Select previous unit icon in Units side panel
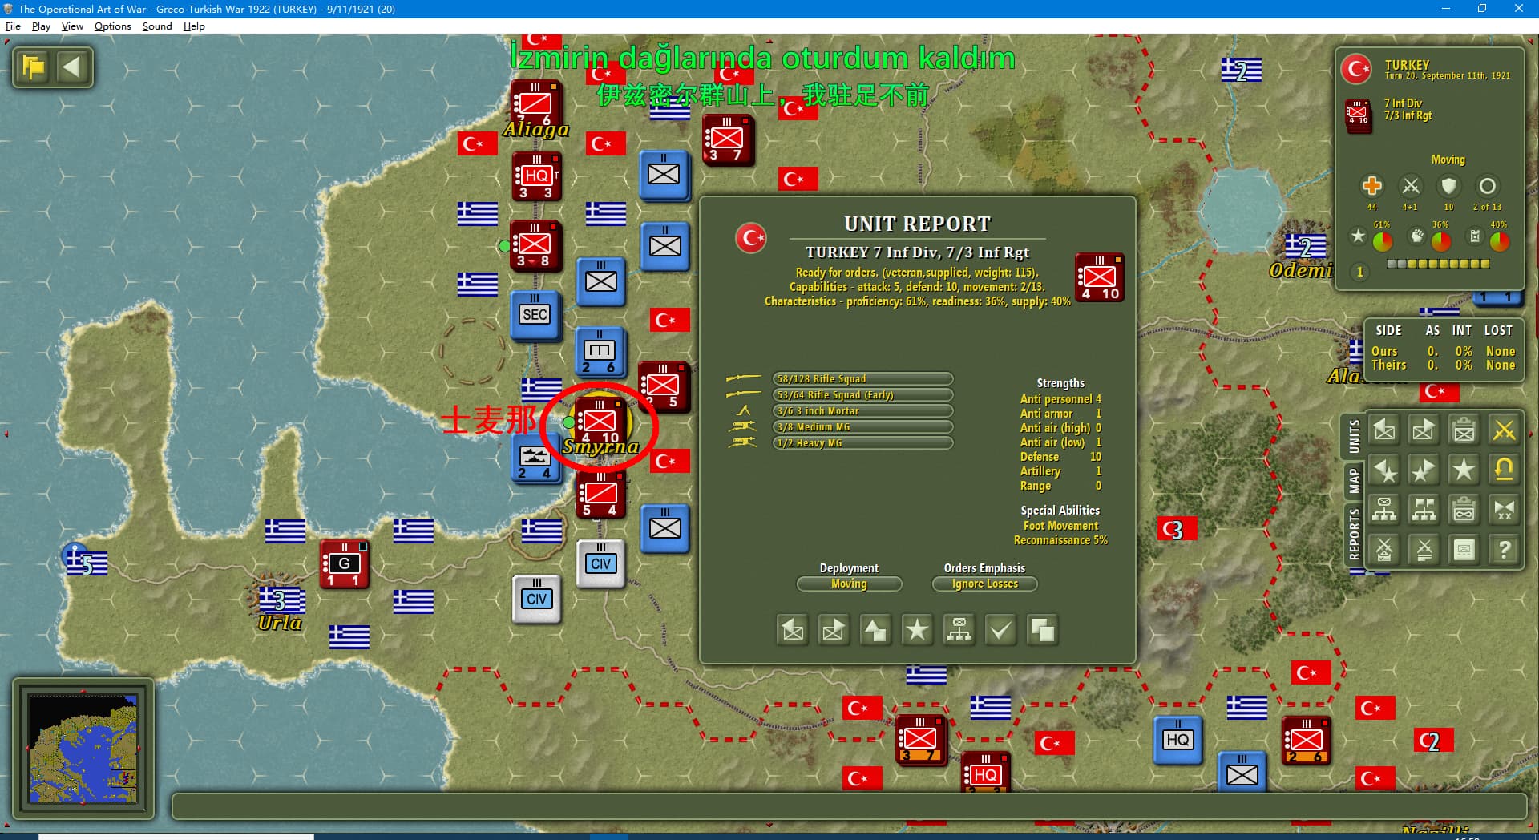1539x840 pixels. pyautogui.click(x=1384, y=430)
